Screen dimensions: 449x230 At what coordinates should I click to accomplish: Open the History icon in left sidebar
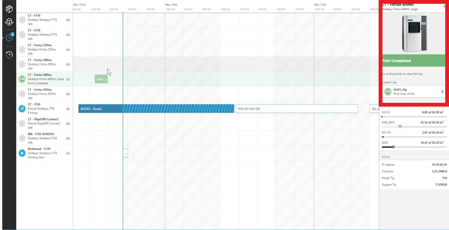[9, 54]
